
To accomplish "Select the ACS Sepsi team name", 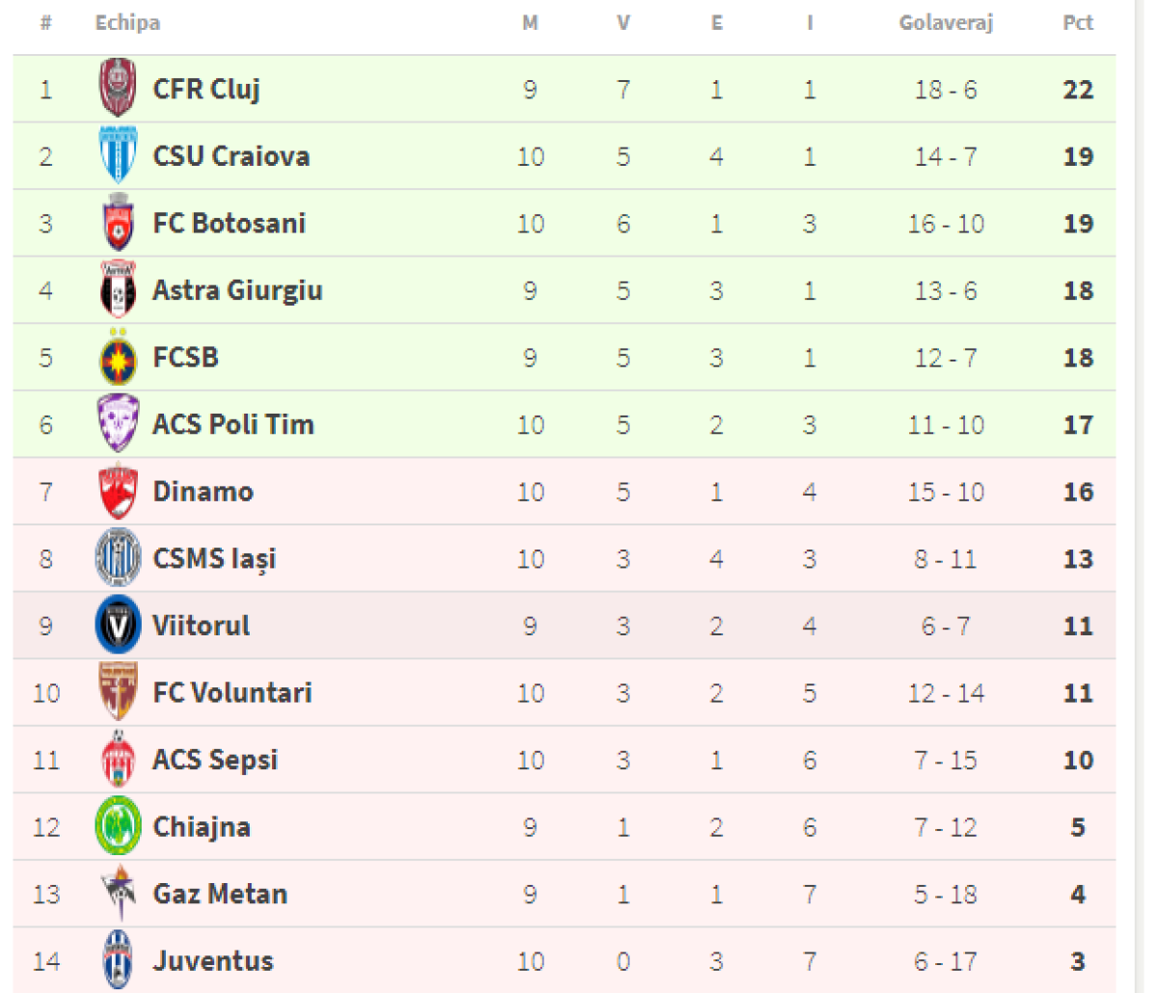I will [215, 760].
